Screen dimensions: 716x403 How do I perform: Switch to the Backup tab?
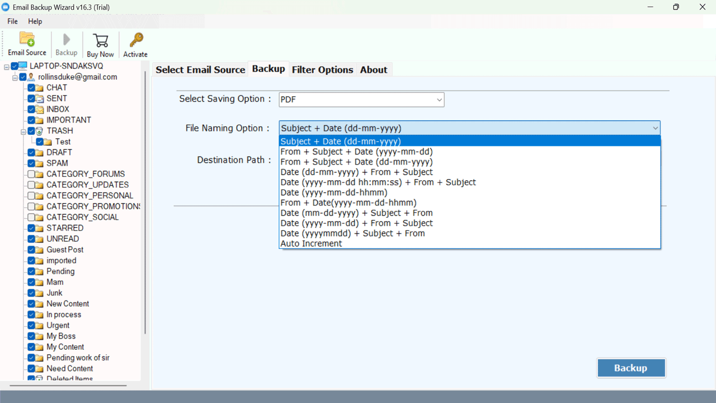point(268,68)
